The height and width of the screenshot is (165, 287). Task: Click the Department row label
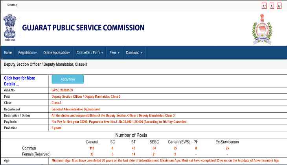coord(12,109)
